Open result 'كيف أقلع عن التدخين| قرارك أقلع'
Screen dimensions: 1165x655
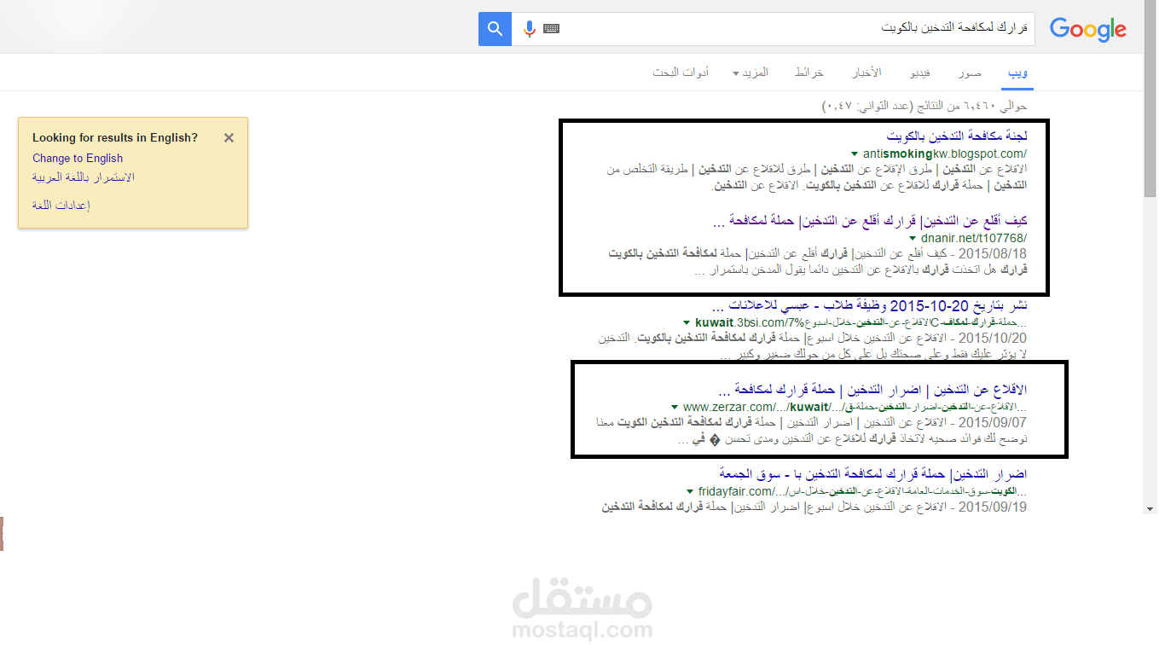click(869, 221)
